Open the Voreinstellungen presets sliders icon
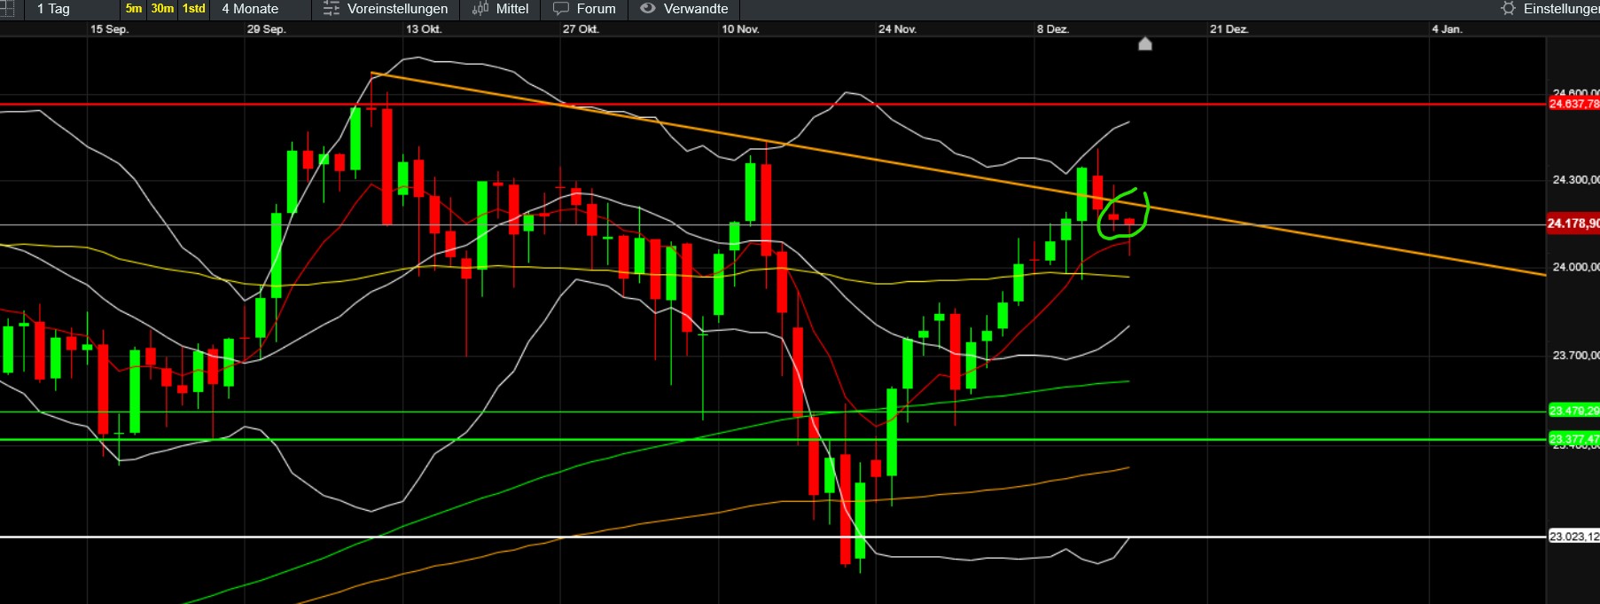Screen dimensions: 1600x604 (331, 9)
